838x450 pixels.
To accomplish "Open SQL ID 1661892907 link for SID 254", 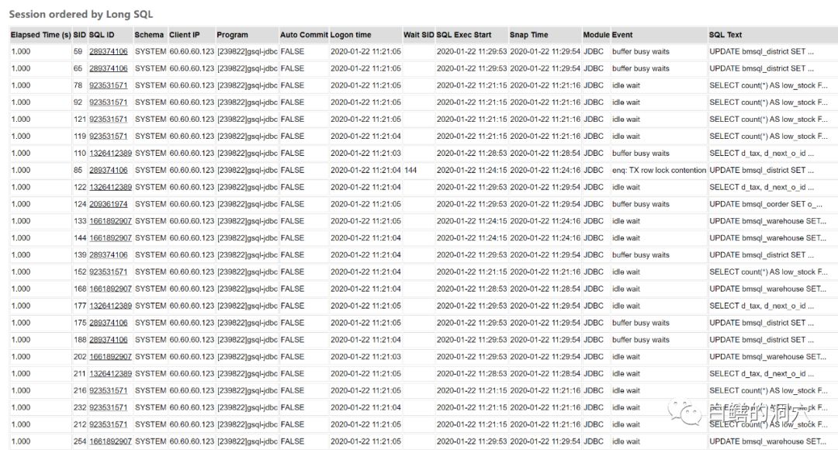I will pyautogui.click(x=110, y=442).
